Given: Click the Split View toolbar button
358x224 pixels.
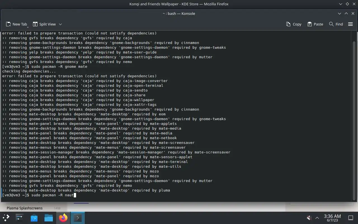Looking at the screenshot, I should [x=44, y=24].
